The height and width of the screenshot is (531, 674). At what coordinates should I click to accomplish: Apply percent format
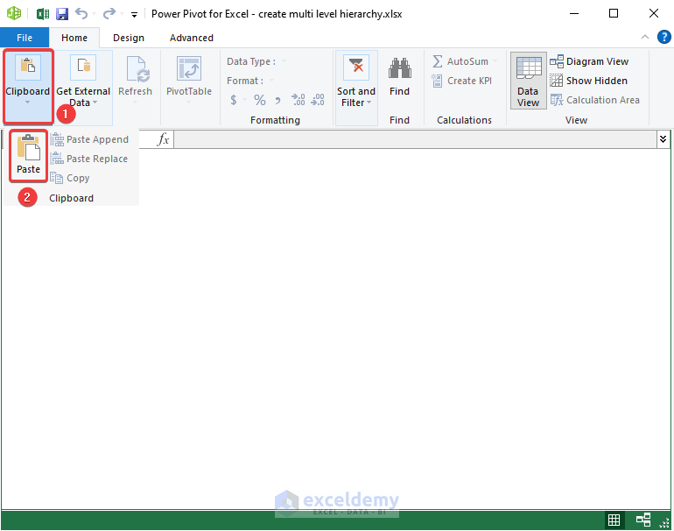[260, 100]
